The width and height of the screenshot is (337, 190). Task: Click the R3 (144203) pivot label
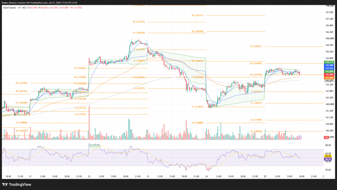coord(80,68)
